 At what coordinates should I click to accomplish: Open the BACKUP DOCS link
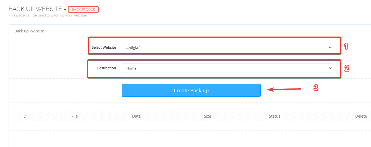83,10
